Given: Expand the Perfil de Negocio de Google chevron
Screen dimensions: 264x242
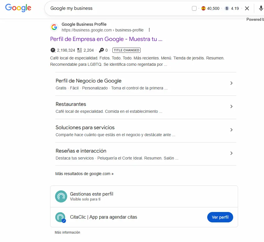Looking at the screenshot, I should coord(231,83).
